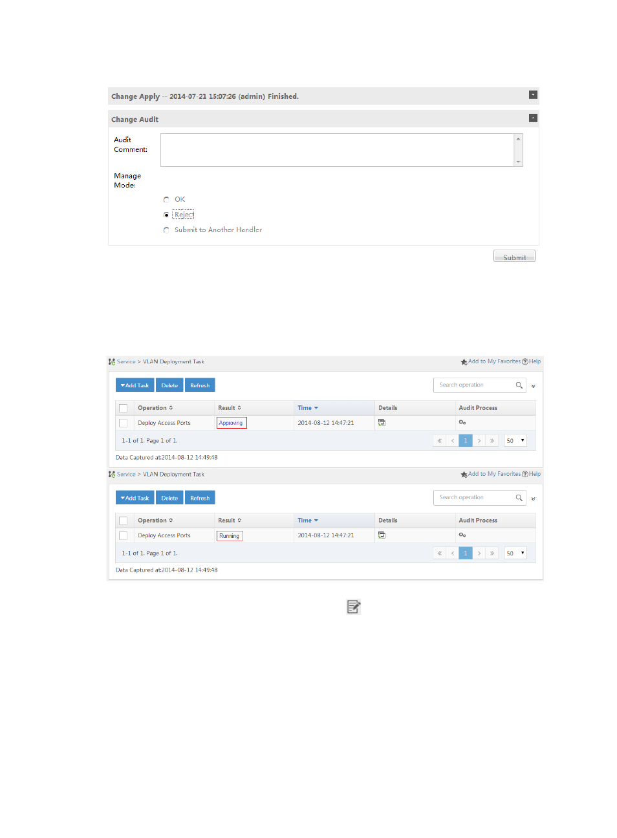Focus Search operation field above Running row

[473, 498]
